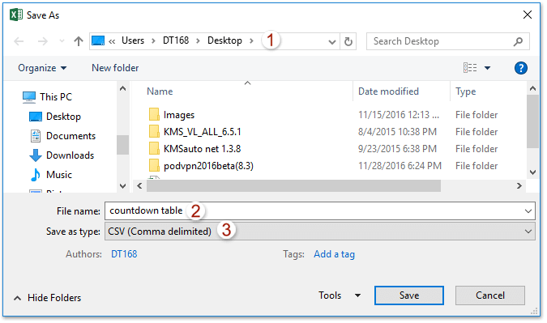Screen dimensions: 547x323
Task: Open address bar previous locations dropdown
Action: [332, 42]
